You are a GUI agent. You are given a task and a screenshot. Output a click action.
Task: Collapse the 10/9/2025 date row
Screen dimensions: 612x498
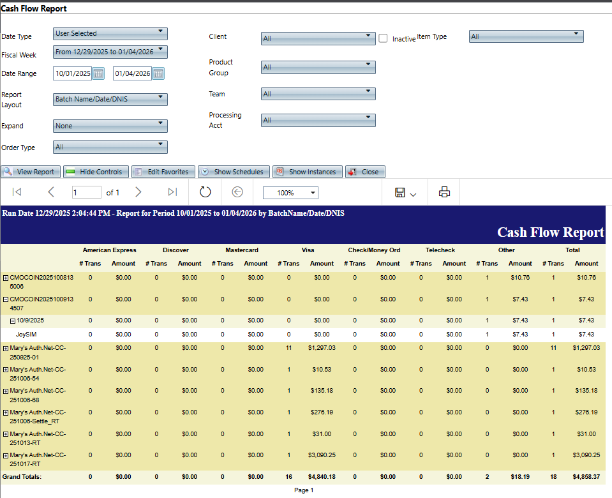[x=12, y=321]
